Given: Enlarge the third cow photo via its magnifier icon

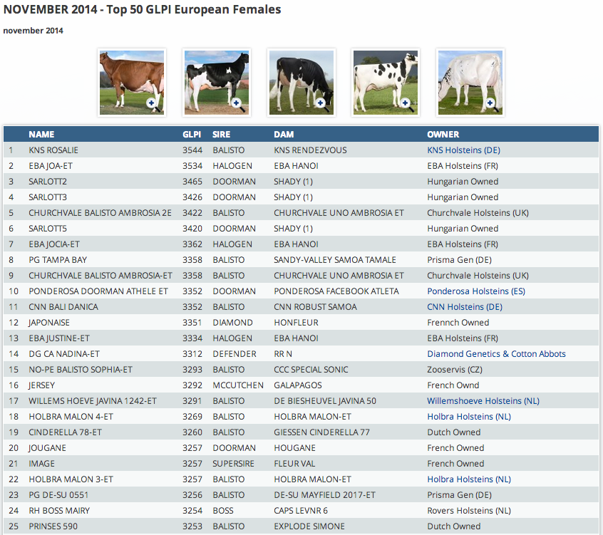Looking at the screenshot, I should pyautogui.click(x=321, y=104).
